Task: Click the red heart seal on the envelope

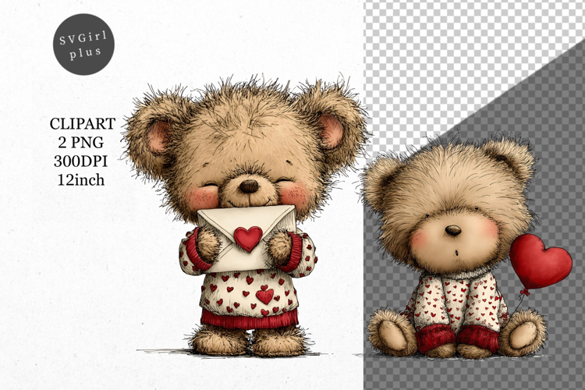Action: 248,237
